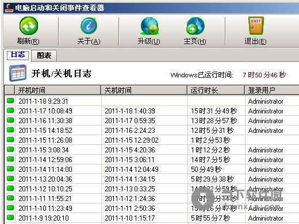The width and height of the screenshot is (299, 224).
Task: Click the blank first column header
Action: 10,90
